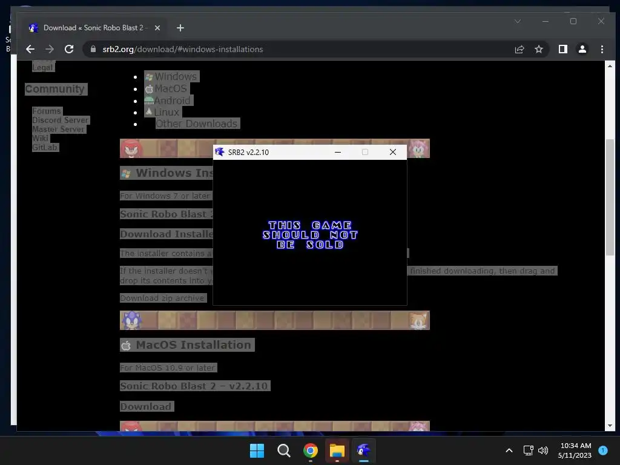Open network status in system tray
Image resolution: width=620 pixels, height=465 pixels.
pos(528,450)
